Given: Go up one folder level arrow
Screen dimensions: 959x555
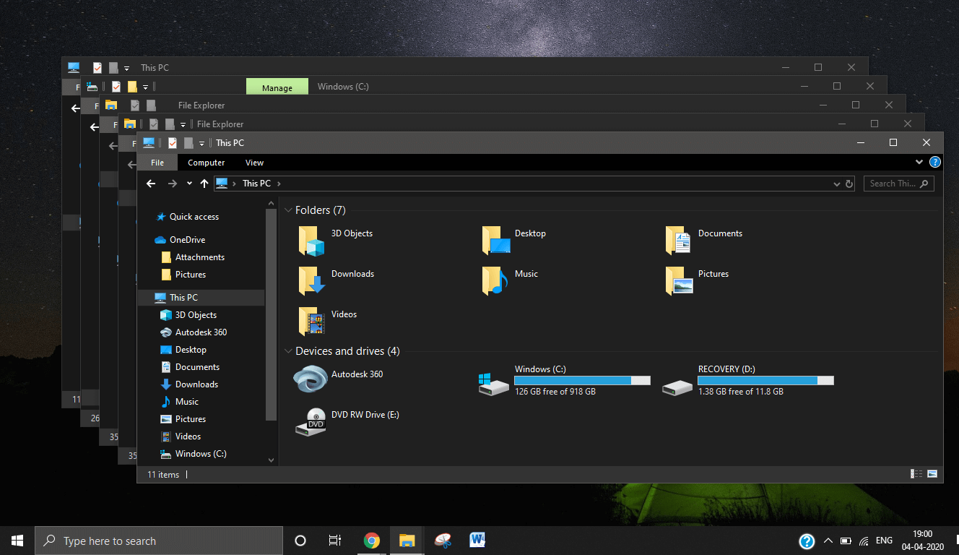Looking at the screenshot, I should [204, 184].
